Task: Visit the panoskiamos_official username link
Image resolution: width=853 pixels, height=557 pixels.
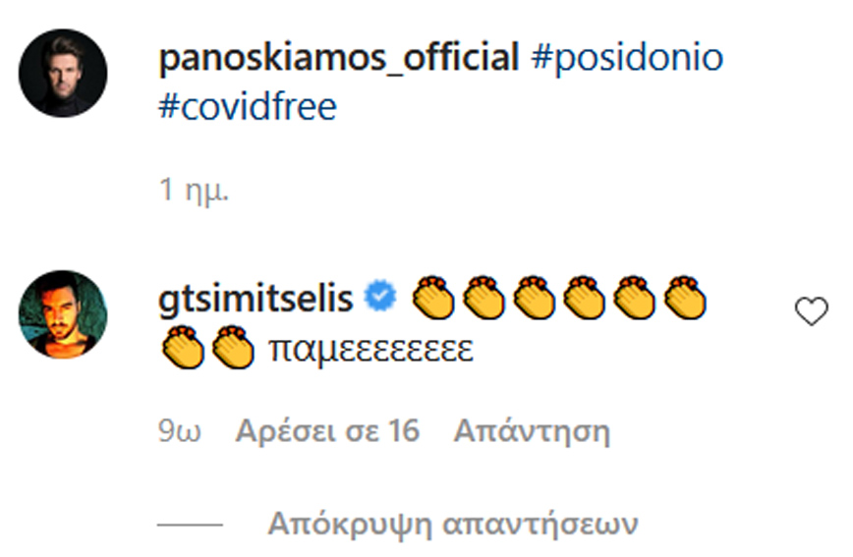Action: tap(337, 59)
